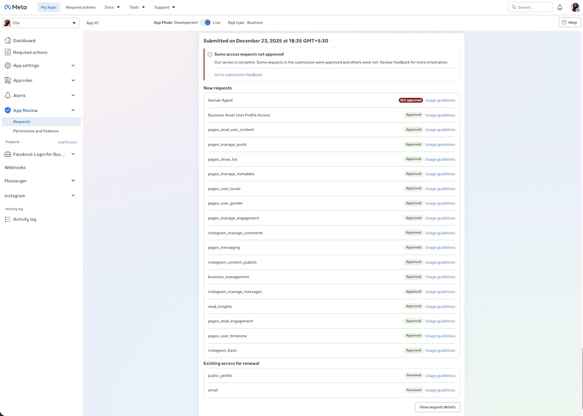Open the notifications bell
The width and height of the screenshot is (583, 416).
(560, 7)
